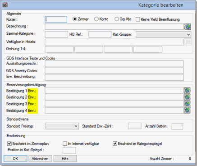This screenshot has width=197, height=166.
Task: Click the Bestätigung 2 Erw. text field
Action: pyautogui.click(x=114, y=97)
